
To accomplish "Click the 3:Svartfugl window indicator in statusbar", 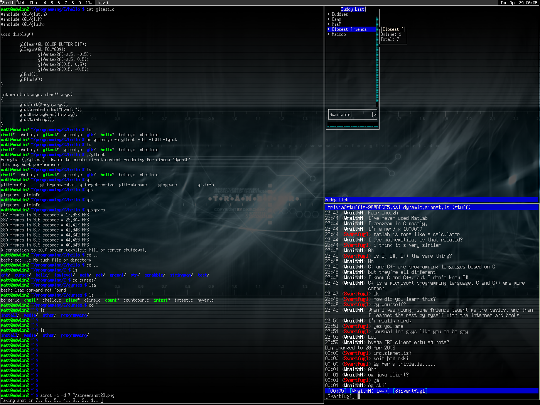I will 410,391.
